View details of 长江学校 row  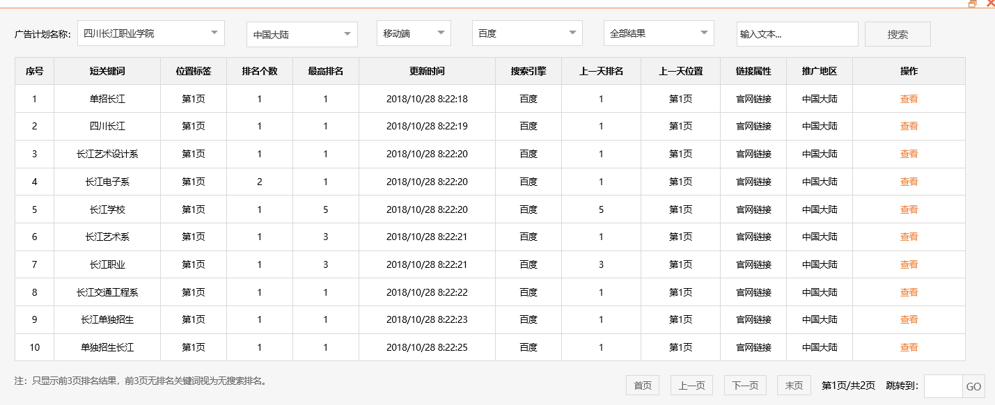[x=909, y=209]
